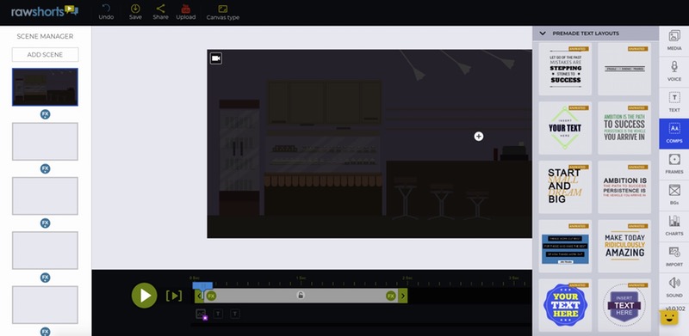Open FX below the fourth scene
Viewport: 689px width, 336px height.
click(x=46, y=278)
